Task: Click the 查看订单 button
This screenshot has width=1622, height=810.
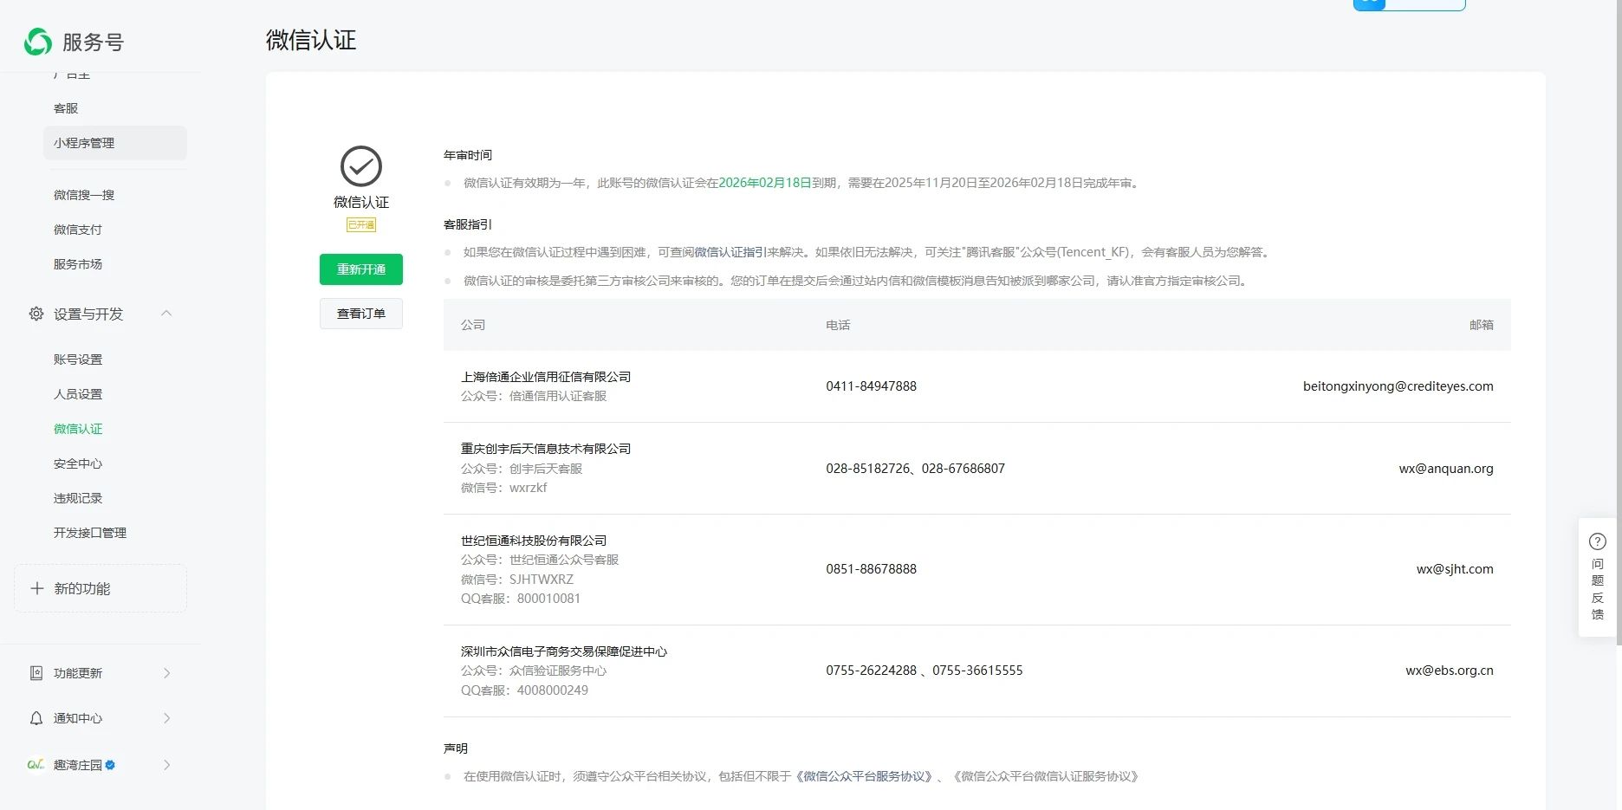Action: (361, 314)
